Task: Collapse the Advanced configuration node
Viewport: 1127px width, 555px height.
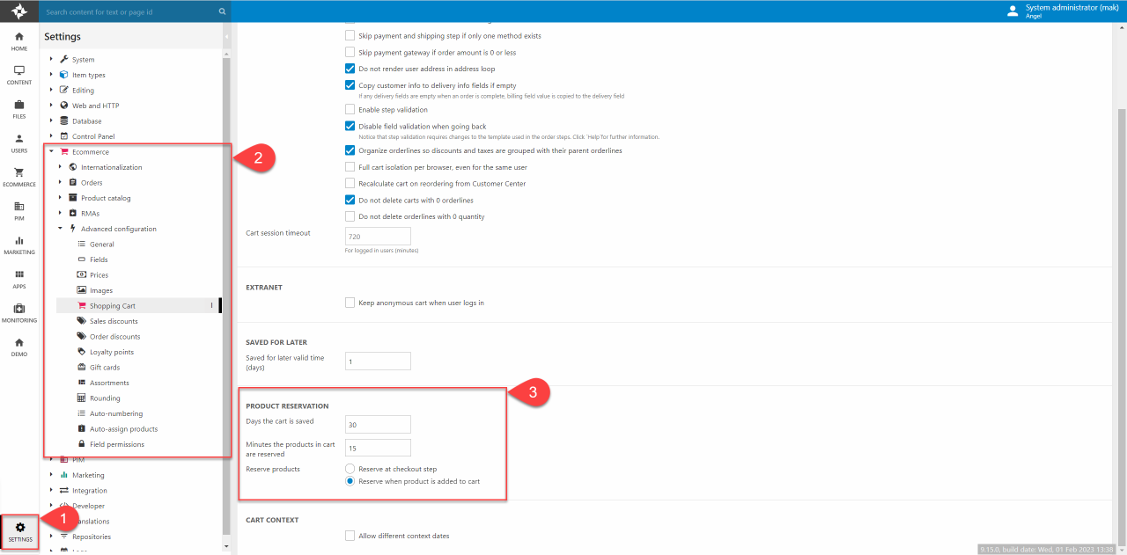Action: pyautogui.click(x=61, y=229)
